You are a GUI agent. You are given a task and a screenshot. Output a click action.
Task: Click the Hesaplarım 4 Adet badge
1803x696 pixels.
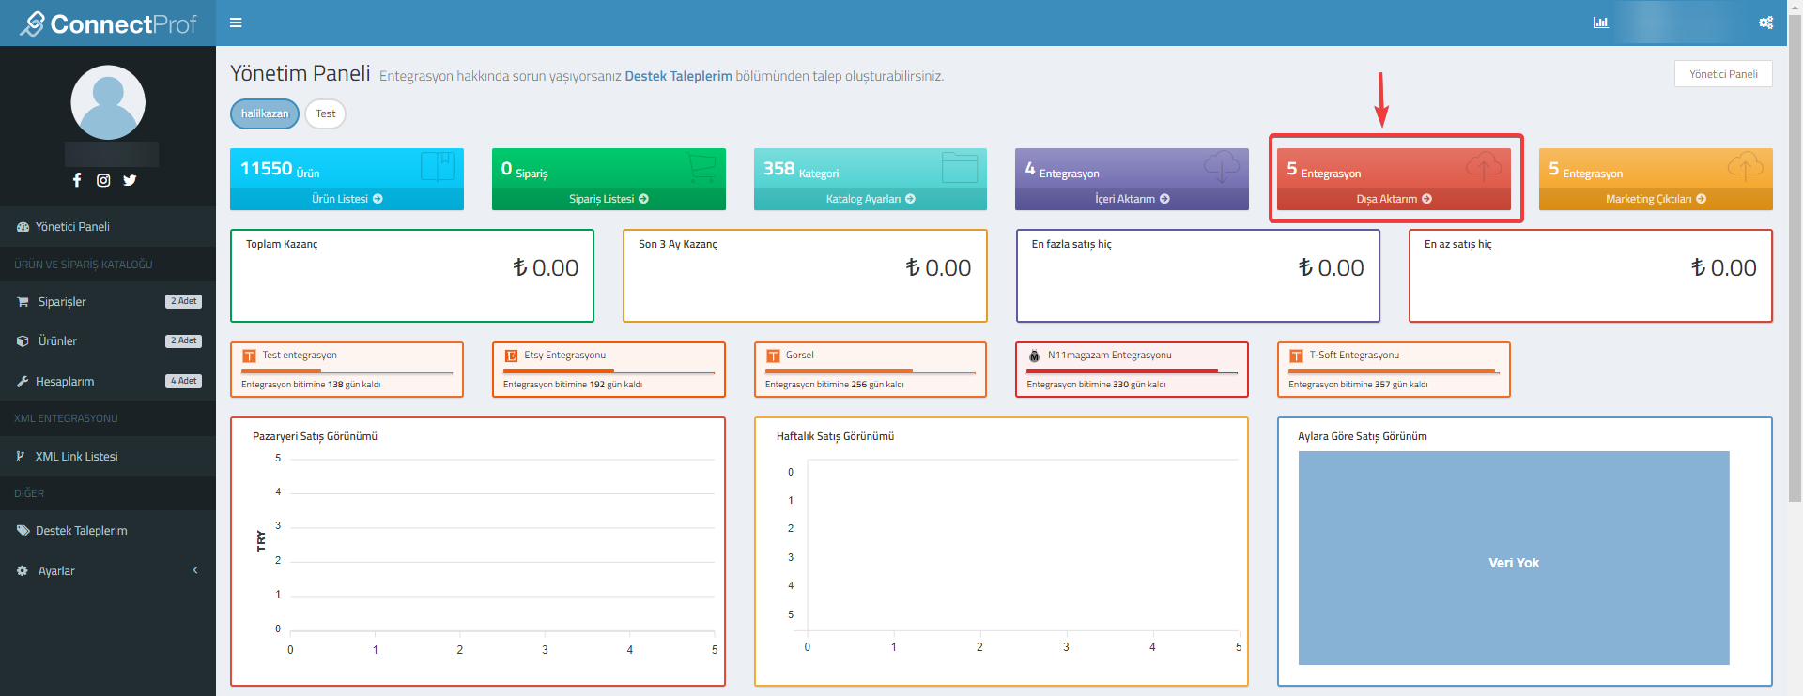(x=184, y=381)
